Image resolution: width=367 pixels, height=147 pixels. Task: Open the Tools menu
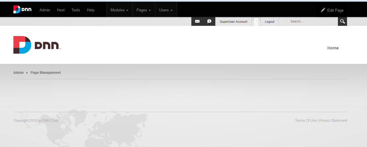pyautogui.click(x=76, y=10)
